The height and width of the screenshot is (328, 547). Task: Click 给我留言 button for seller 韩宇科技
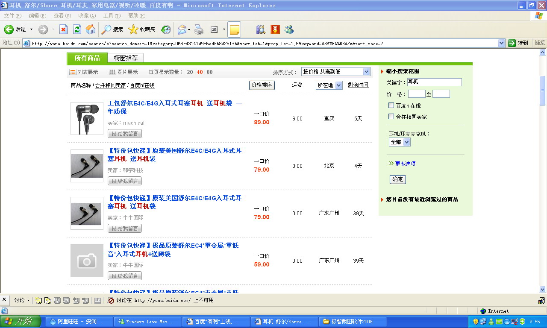[x=125, y=181]
